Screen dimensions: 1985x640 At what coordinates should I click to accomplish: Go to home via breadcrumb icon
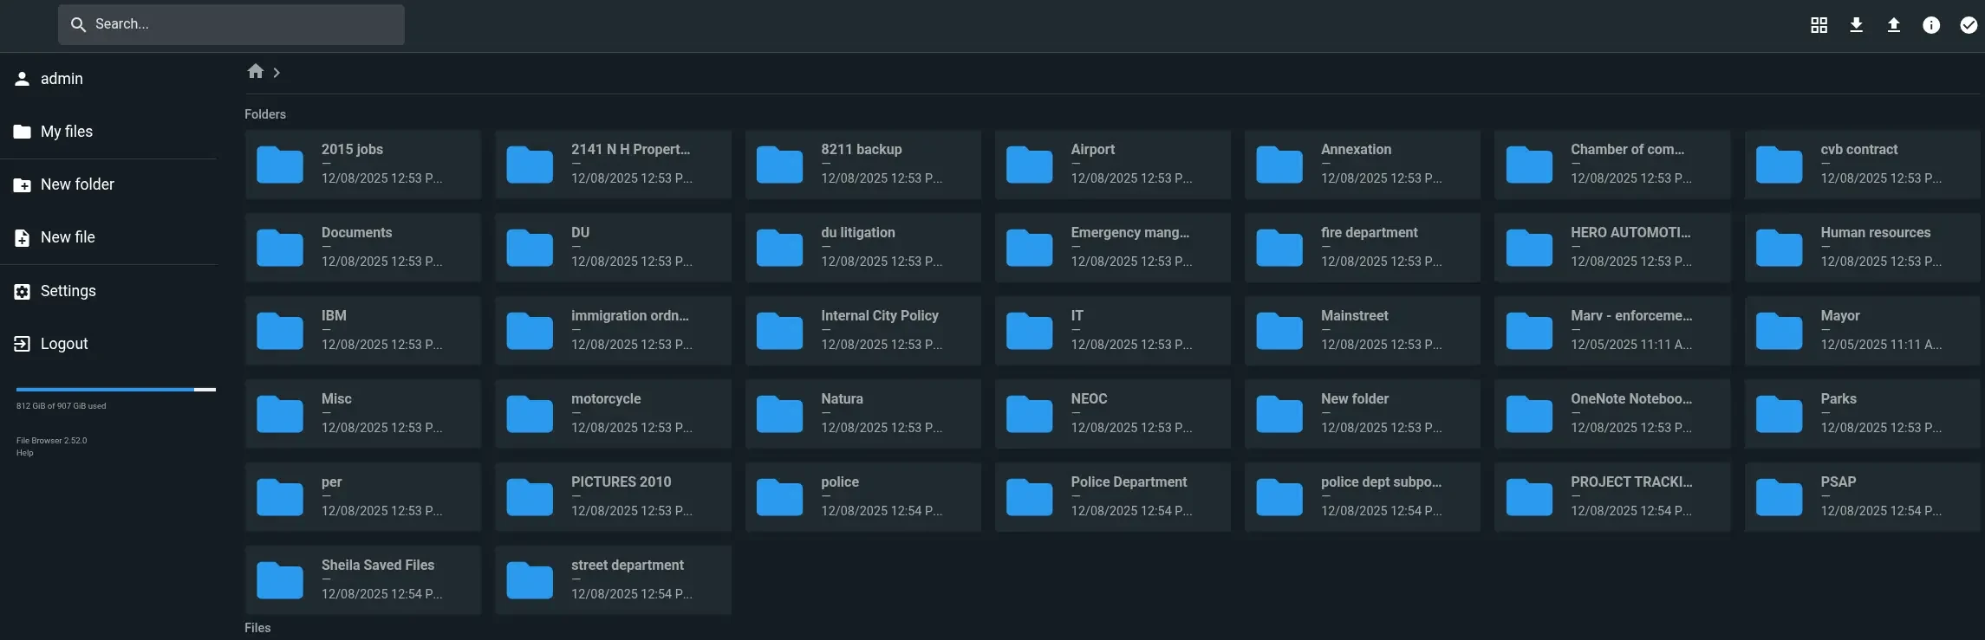(255, 72)
